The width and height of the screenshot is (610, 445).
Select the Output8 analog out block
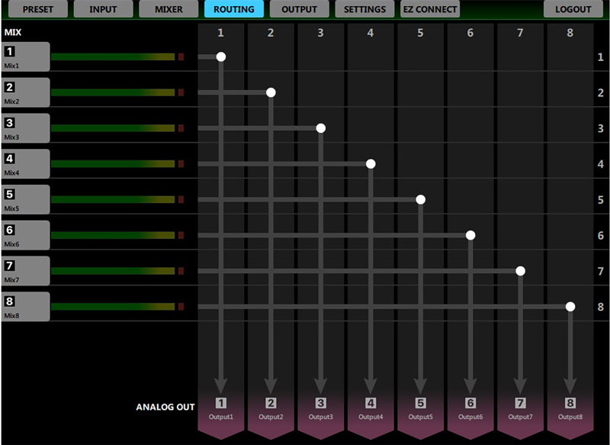(x=570, y=411)
